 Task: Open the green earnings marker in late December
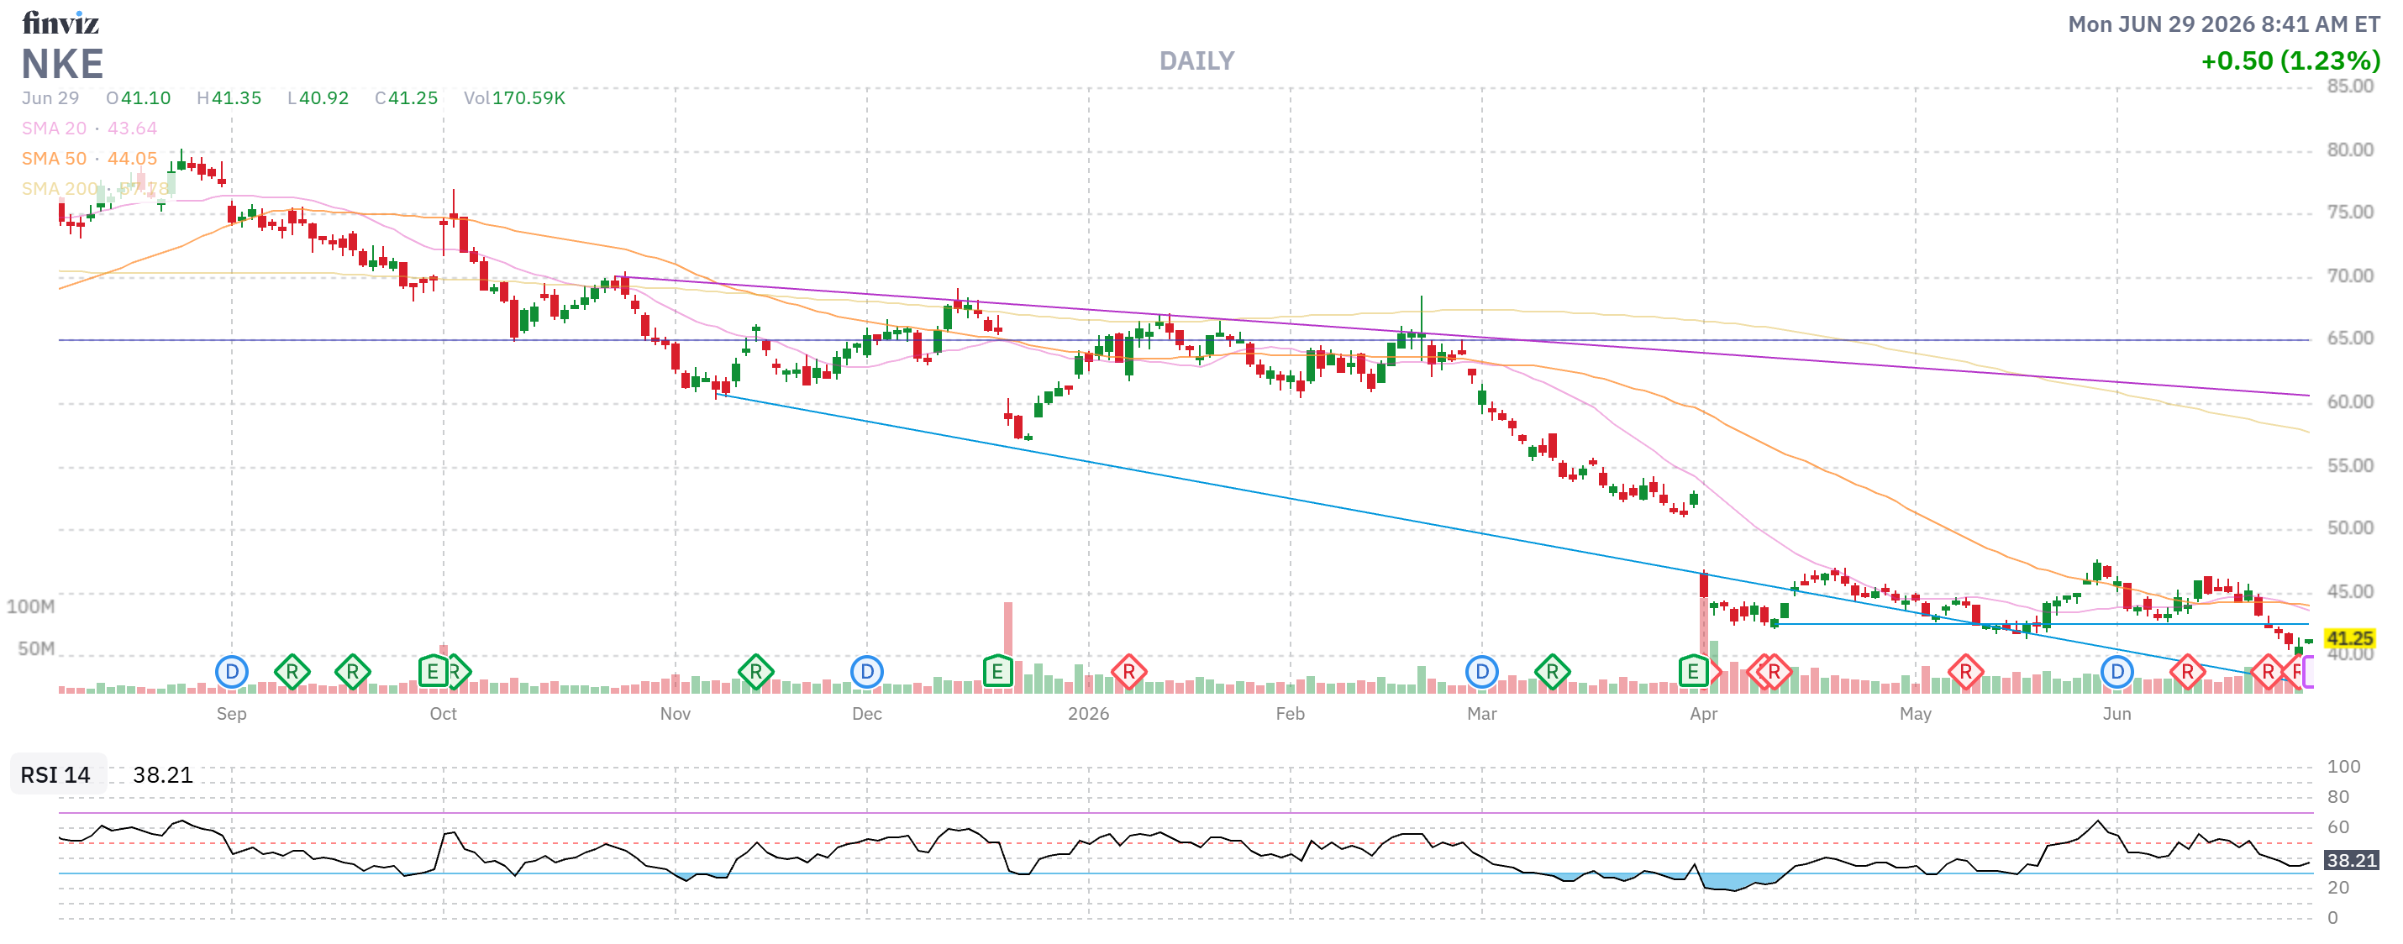[997, 671]
